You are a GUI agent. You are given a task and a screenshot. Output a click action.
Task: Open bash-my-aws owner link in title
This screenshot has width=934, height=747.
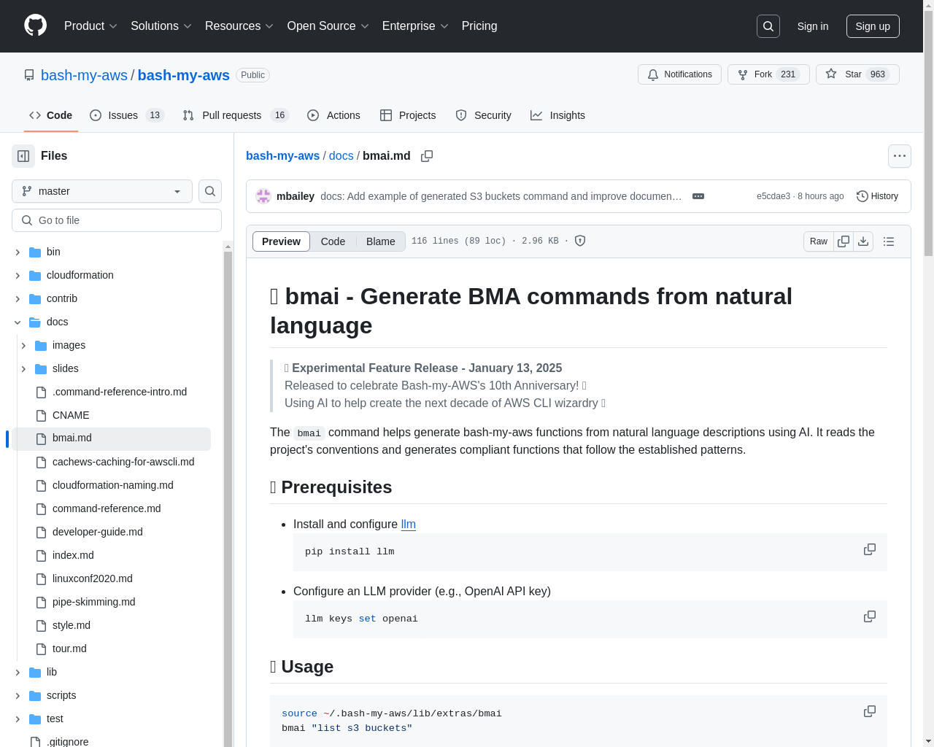pyautogui.click(x=84, y=75)
